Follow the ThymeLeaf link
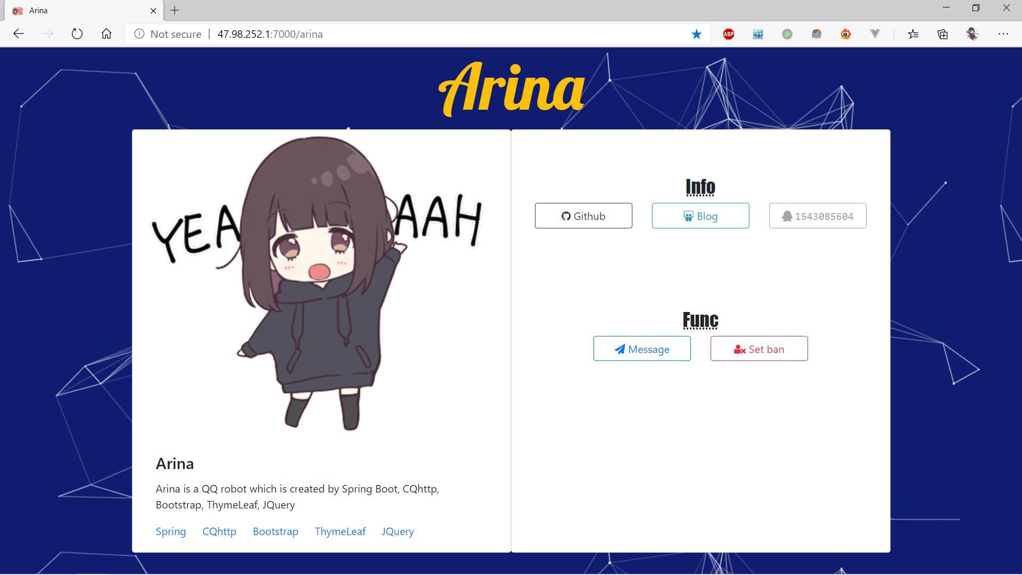The width and height of the screenshot is (1022, 575). click(x=340, y=532)
